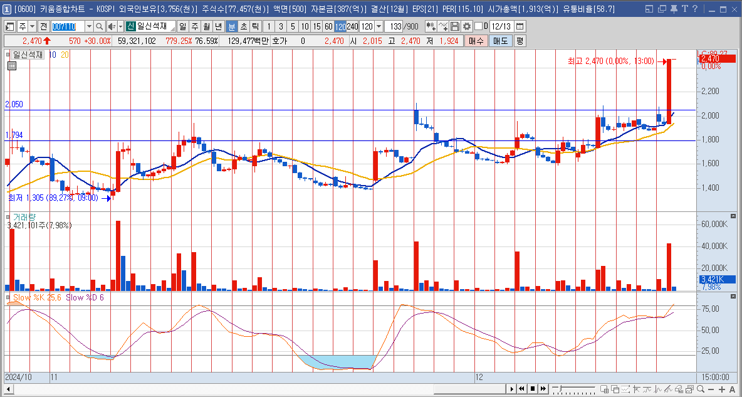This screenshot has height=397, width=742.
Task: Click the 일신석재 chart label button
Action: (29, 55)
